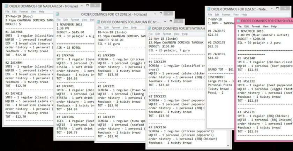Open File menu in LIZA Notepad window
Screen dimensions: 293x151
pos(210,15)
